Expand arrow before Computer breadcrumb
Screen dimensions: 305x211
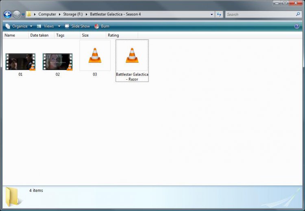[x=35, y=14]
